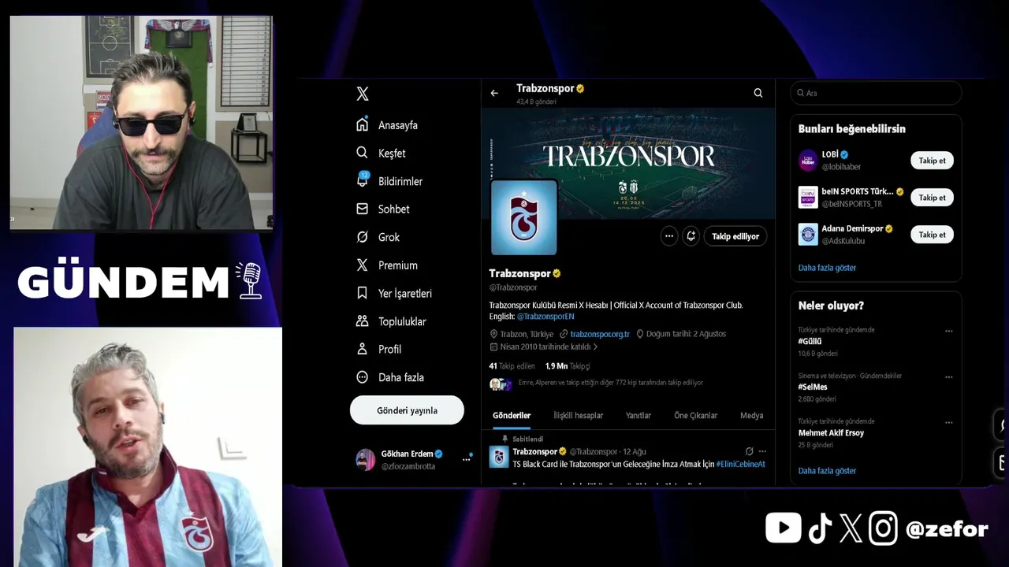
Task: Open Sohbet envelope icon
Action: [363, 209]
